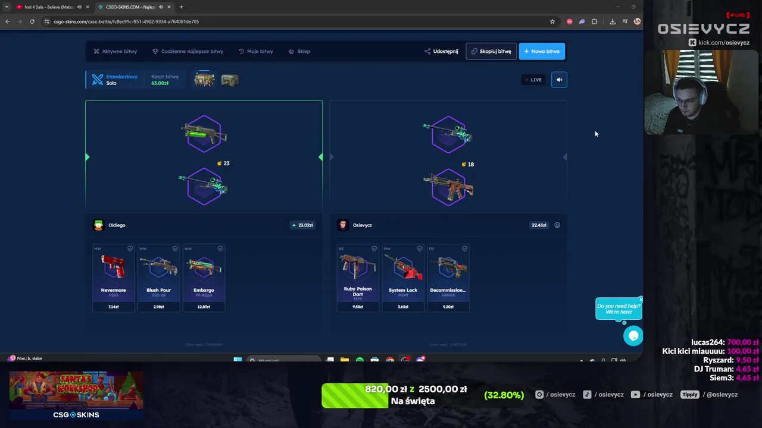Open the live chat support bubble
This screenshot has height=428, width=762.
pos(633,336)
